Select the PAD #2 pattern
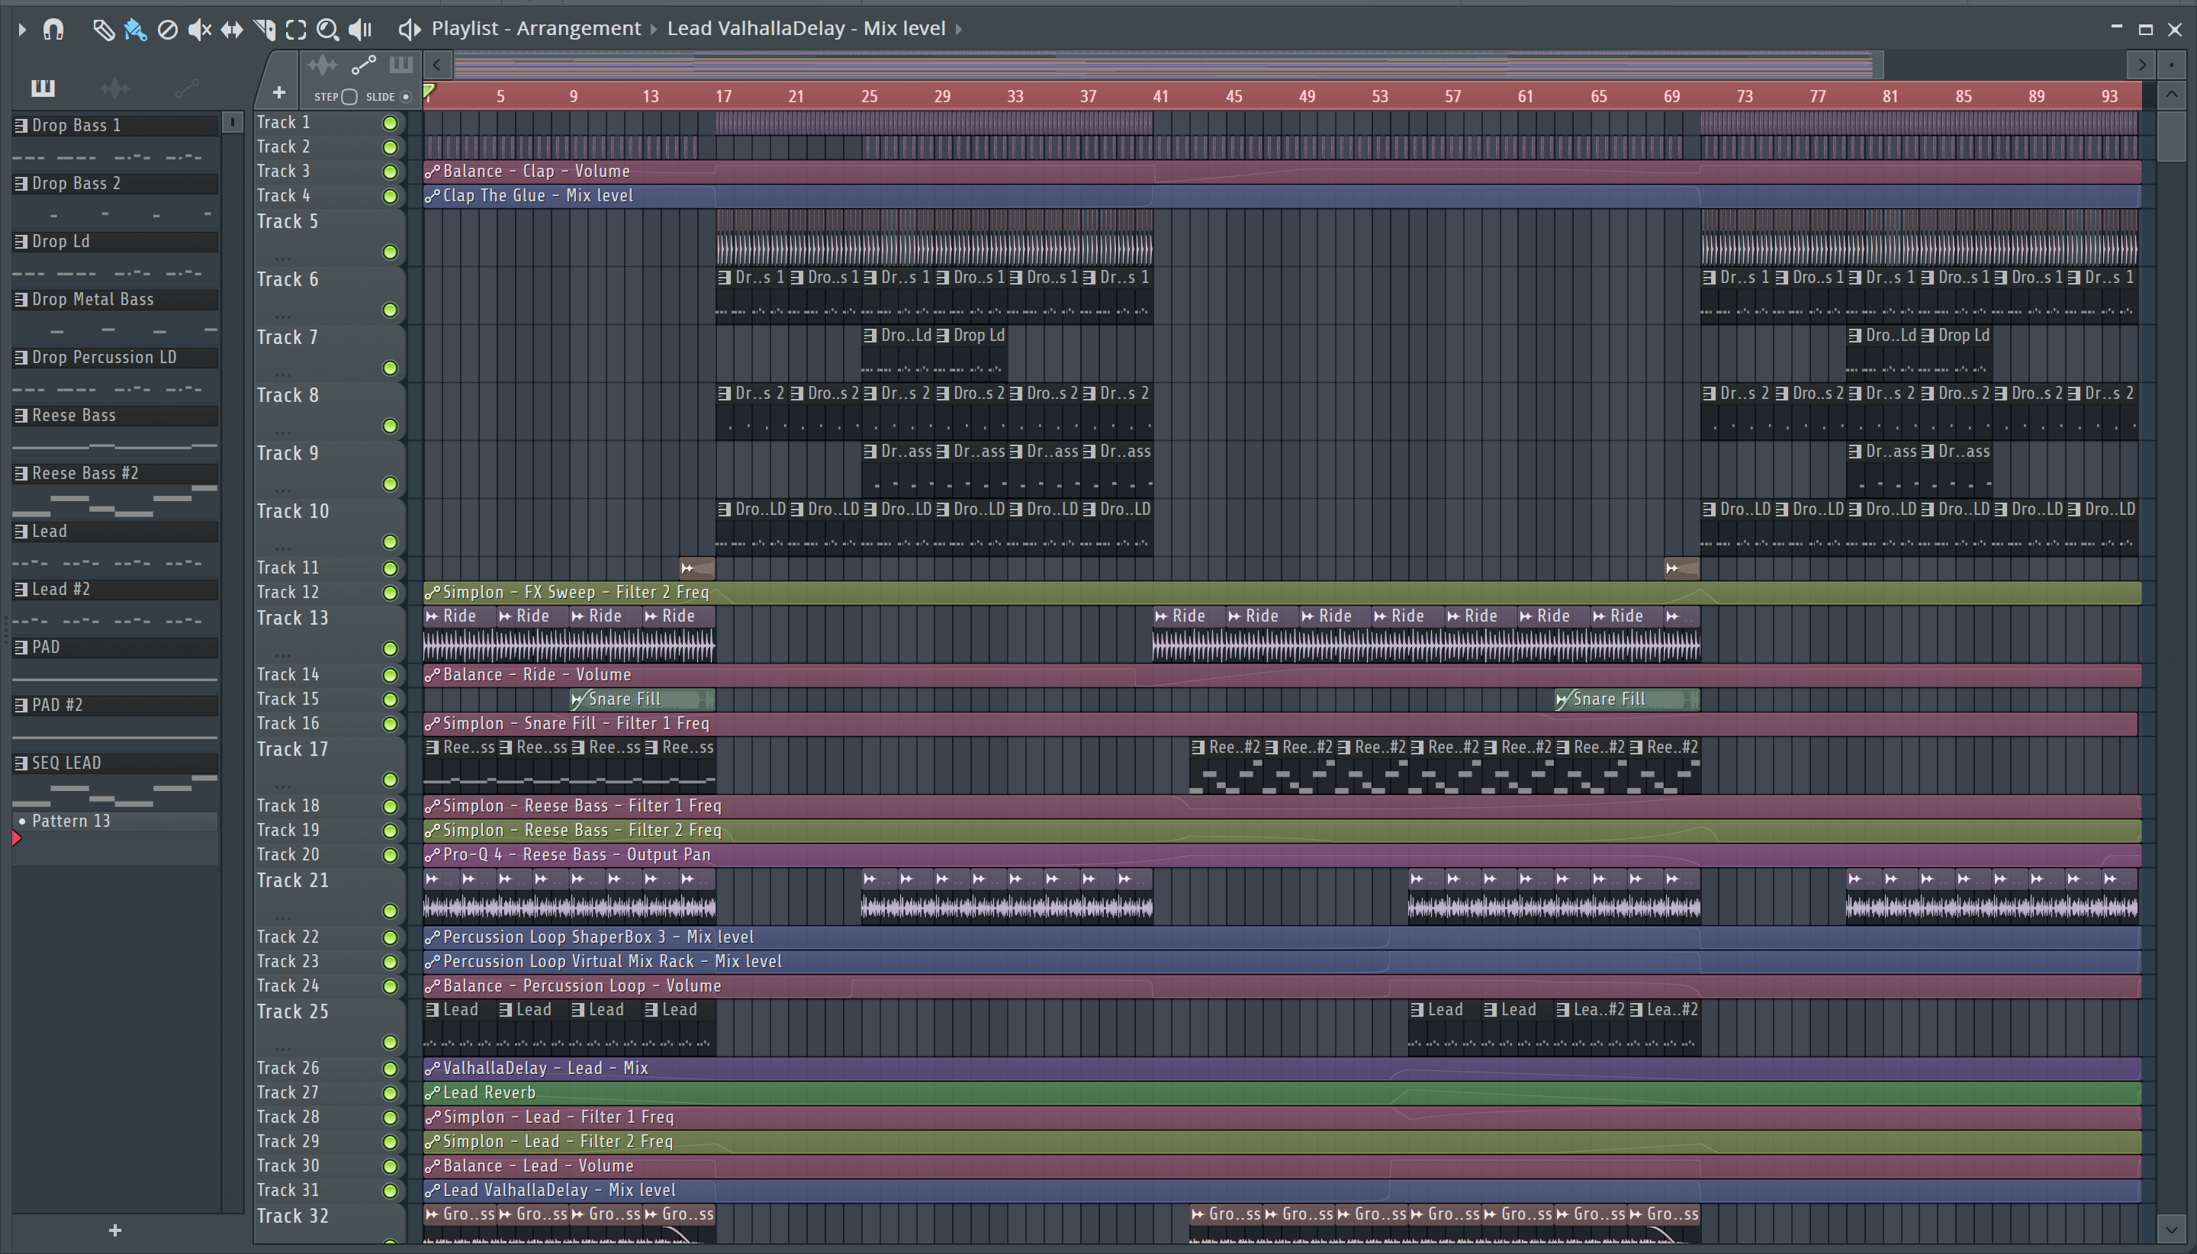 (x=115, y=706)
